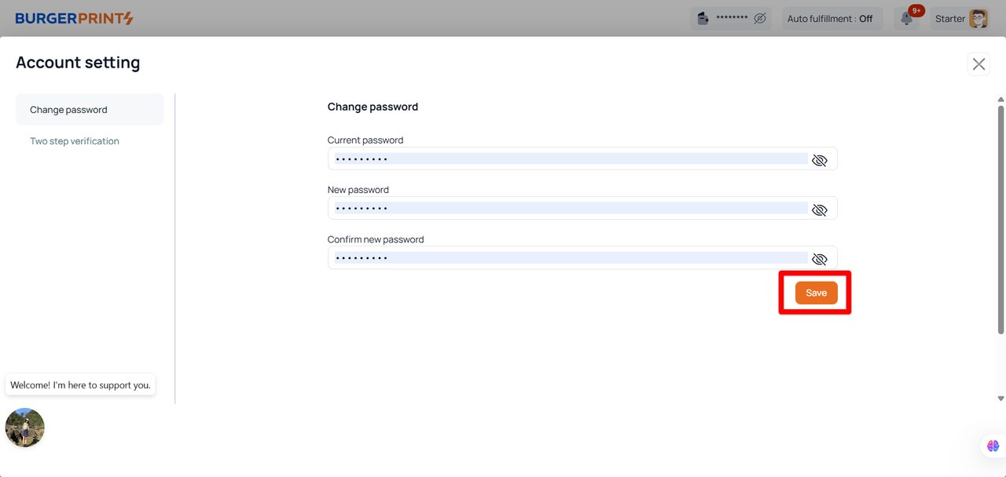Toggle wallet balance visibility in header
The width and height of the screenshot is (1006, 477).
(759, 19)
